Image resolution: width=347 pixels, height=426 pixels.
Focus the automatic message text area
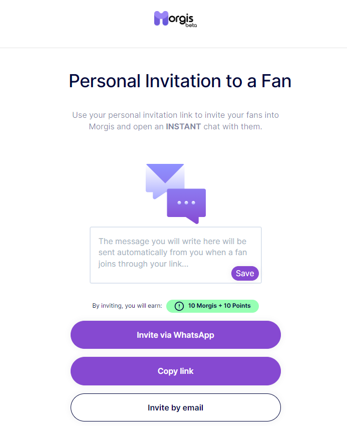pyautogui.click(x=176, y=255)
